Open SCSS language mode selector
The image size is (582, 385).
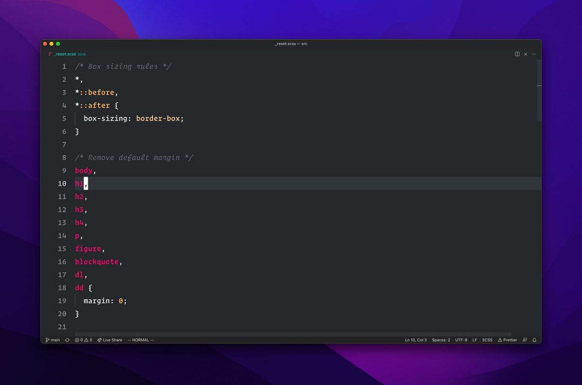487,340
